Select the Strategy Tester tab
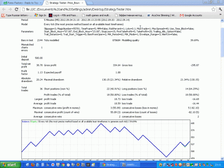The width and height of the screenshot is (224, 168). click(x=65, y=3)
